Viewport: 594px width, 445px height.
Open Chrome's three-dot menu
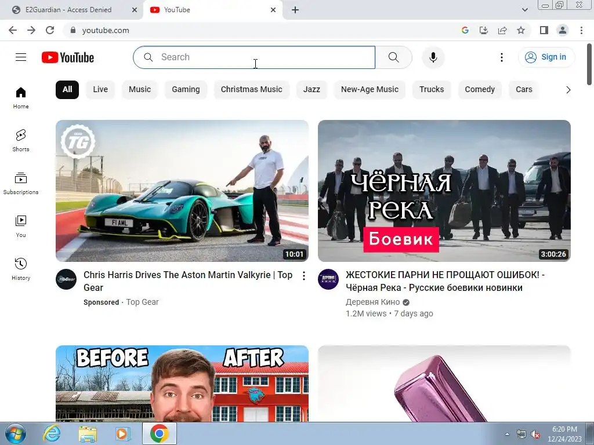point(581,30)
